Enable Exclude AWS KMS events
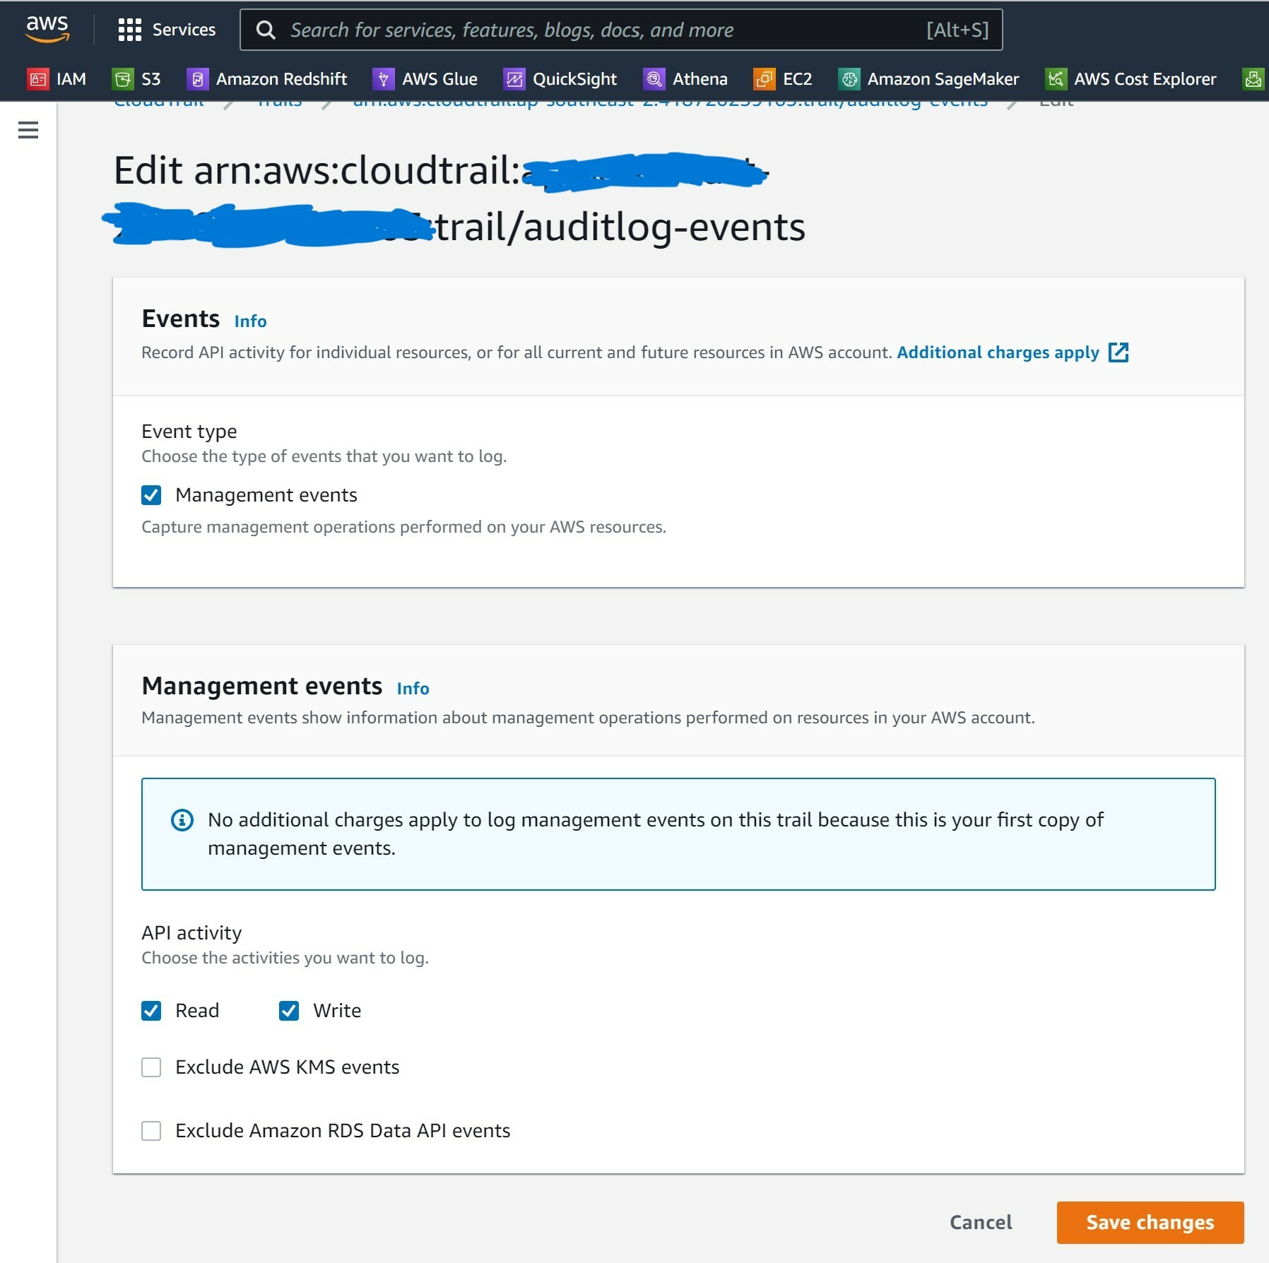Image resolution: width=1269 pixels, height=1263 pixels. coord(150,1067)
